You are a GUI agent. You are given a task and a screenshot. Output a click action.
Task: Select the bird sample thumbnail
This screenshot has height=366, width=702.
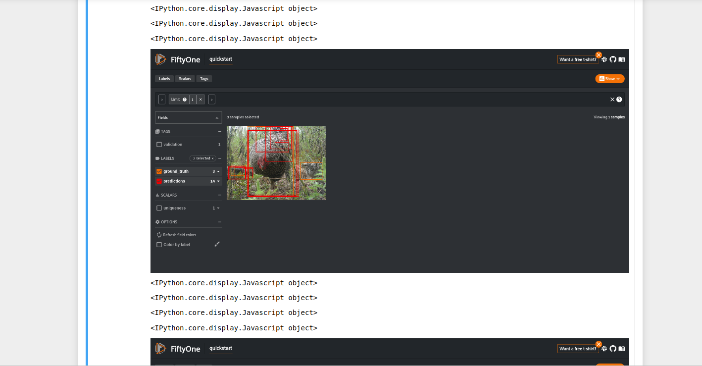point(276,163)
